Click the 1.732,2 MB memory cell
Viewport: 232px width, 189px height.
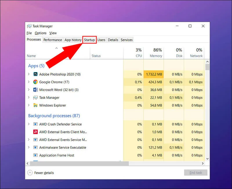click(154, 74)
